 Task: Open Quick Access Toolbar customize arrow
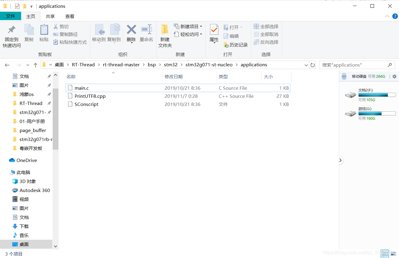click(31, 6)
